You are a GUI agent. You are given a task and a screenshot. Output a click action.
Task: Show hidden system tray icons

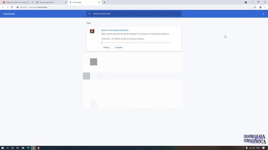[x=243, y=148]
